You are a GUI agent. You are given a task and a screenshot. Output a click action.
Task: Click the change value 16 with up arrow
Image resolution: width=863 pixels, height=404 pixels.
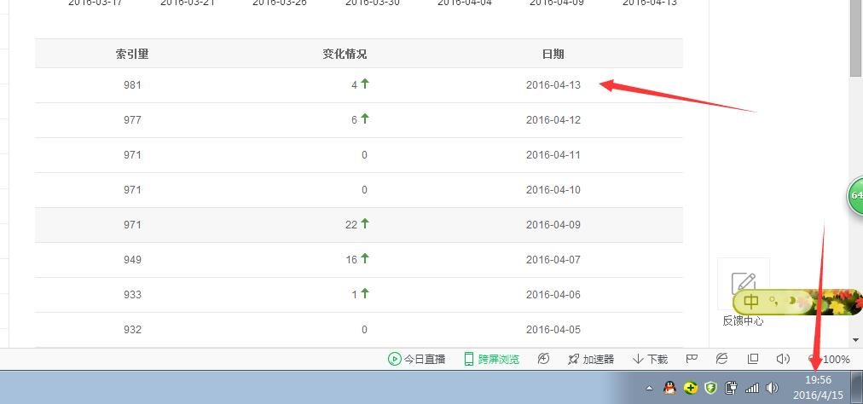point(357,259)
